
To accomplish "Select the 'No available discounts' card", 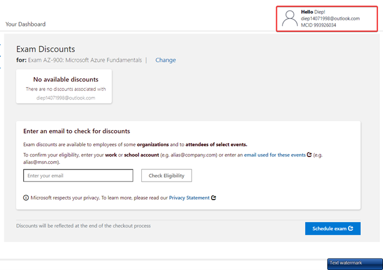I will [x=66, y=86].
